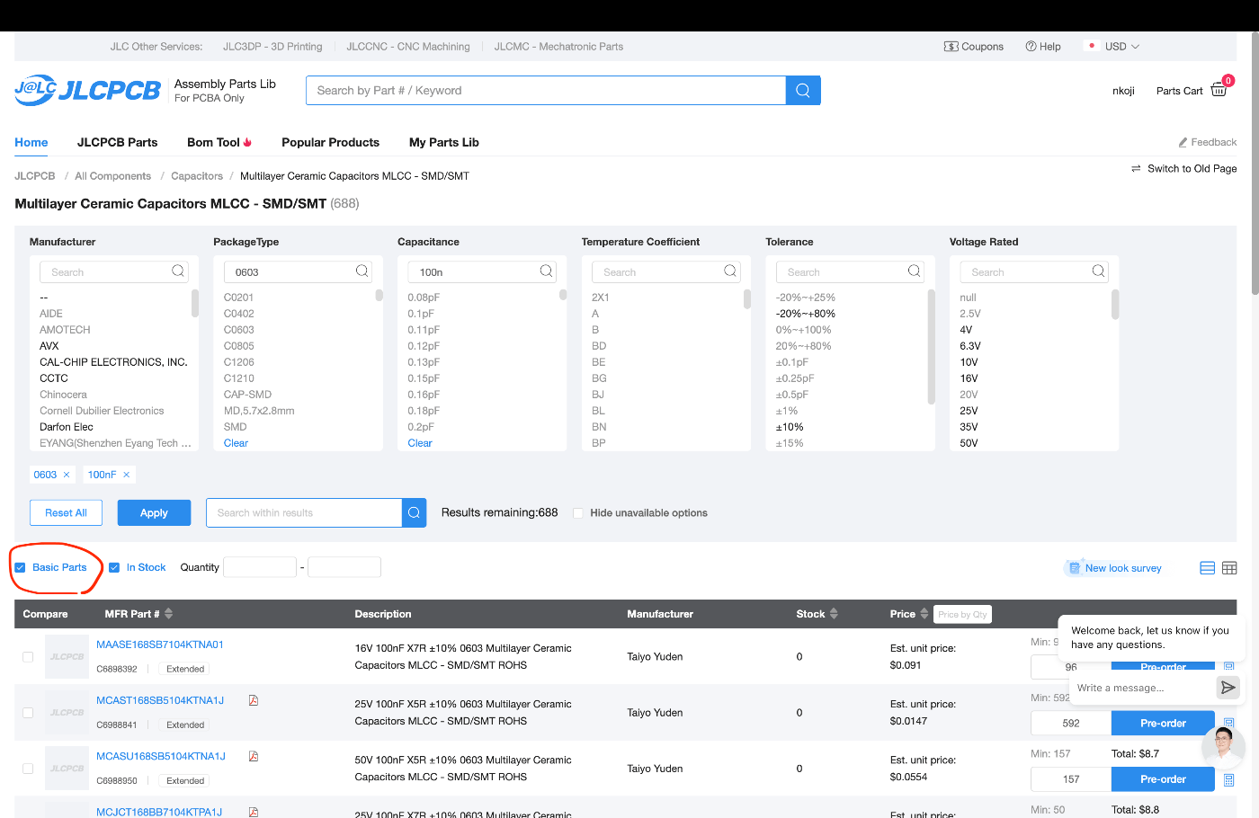
Task: Sort the table by Stock arrows
Action: pyautogui.click(x=834, y=614)
